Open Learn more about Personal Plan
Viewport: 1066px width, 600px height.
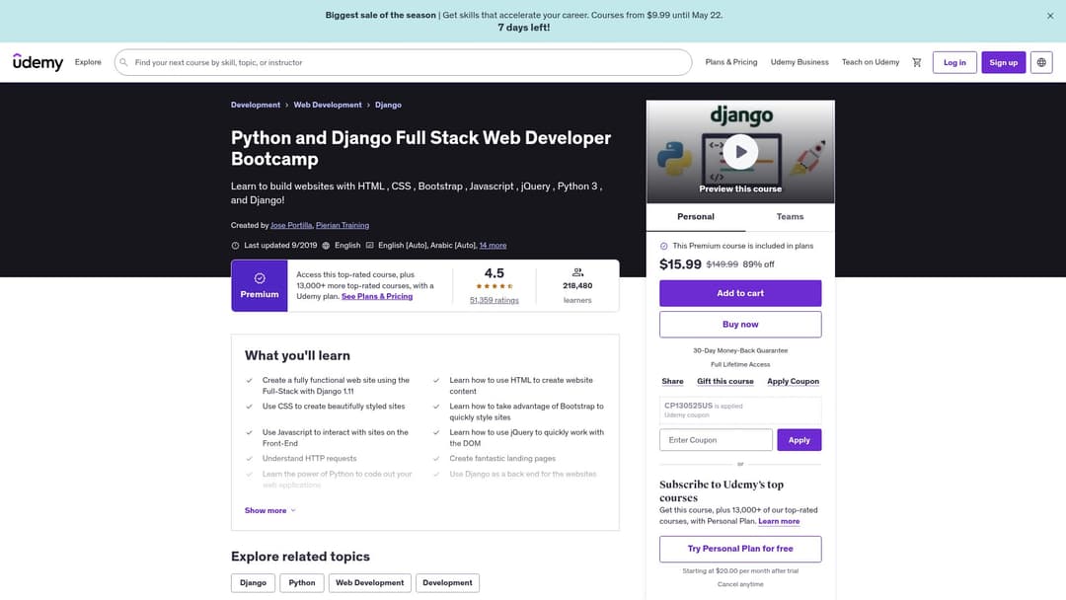point(779,521)
